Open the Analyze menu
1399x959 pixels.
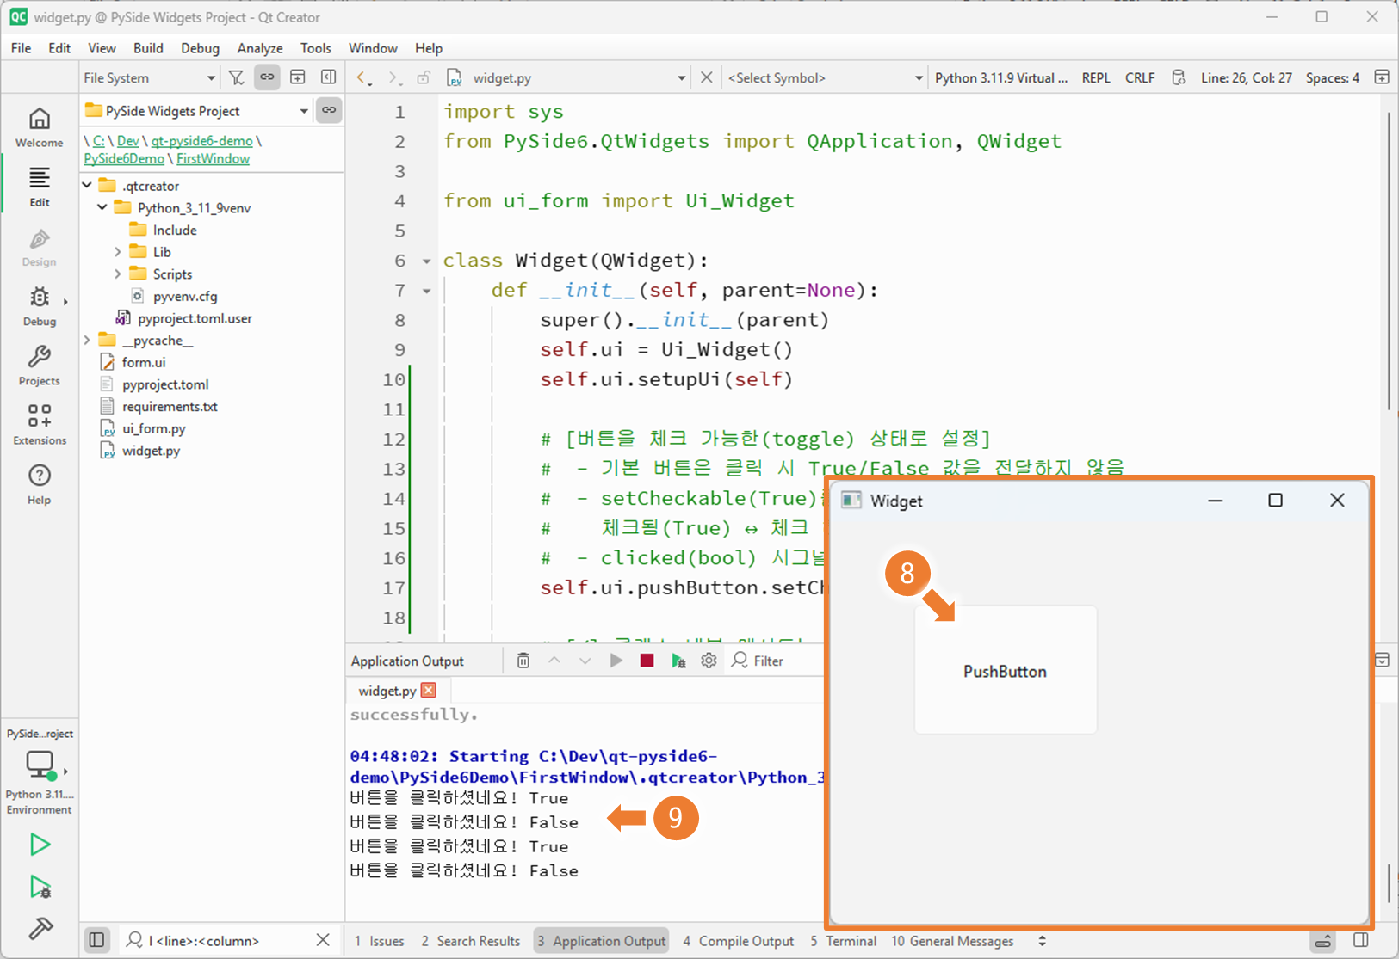[260, 48]
